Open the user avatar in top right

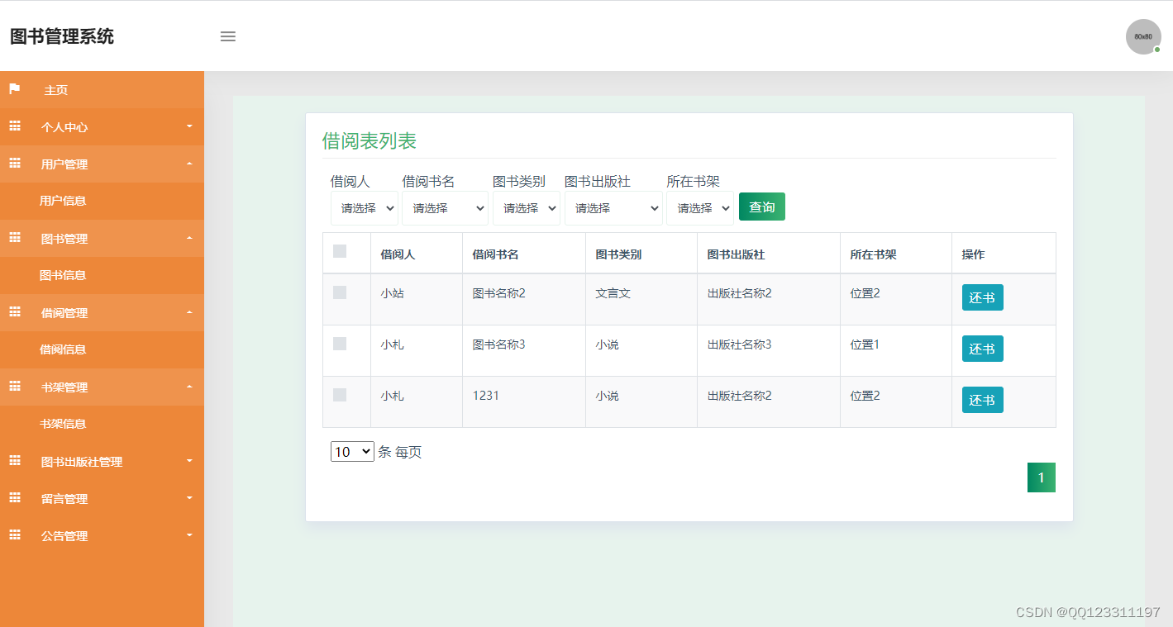(1143, 36)
